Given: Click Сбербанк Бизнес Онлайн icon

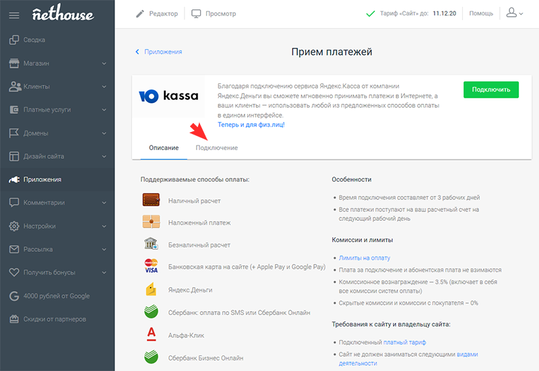Looking at the screenshot, I should click(151, 357).
